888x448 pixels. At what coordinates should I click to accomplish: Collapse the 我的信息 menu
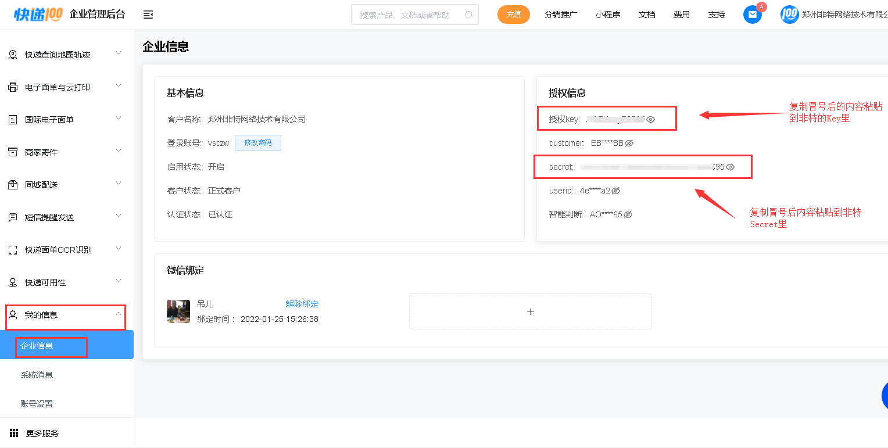click(119, 314)
